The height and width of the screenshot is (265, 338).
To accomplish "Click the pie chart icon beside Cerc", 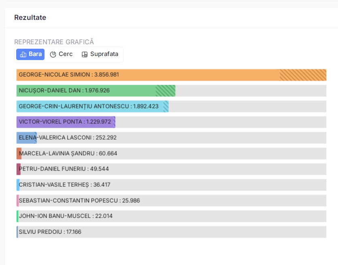I will (53, 54).
